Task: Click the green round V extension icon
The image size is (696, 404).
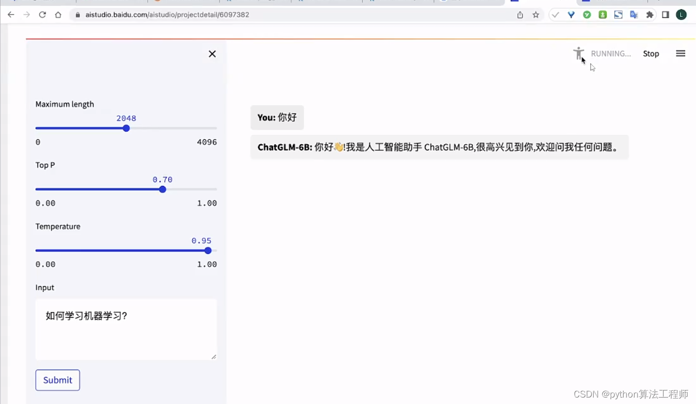Action: (587, 15)
